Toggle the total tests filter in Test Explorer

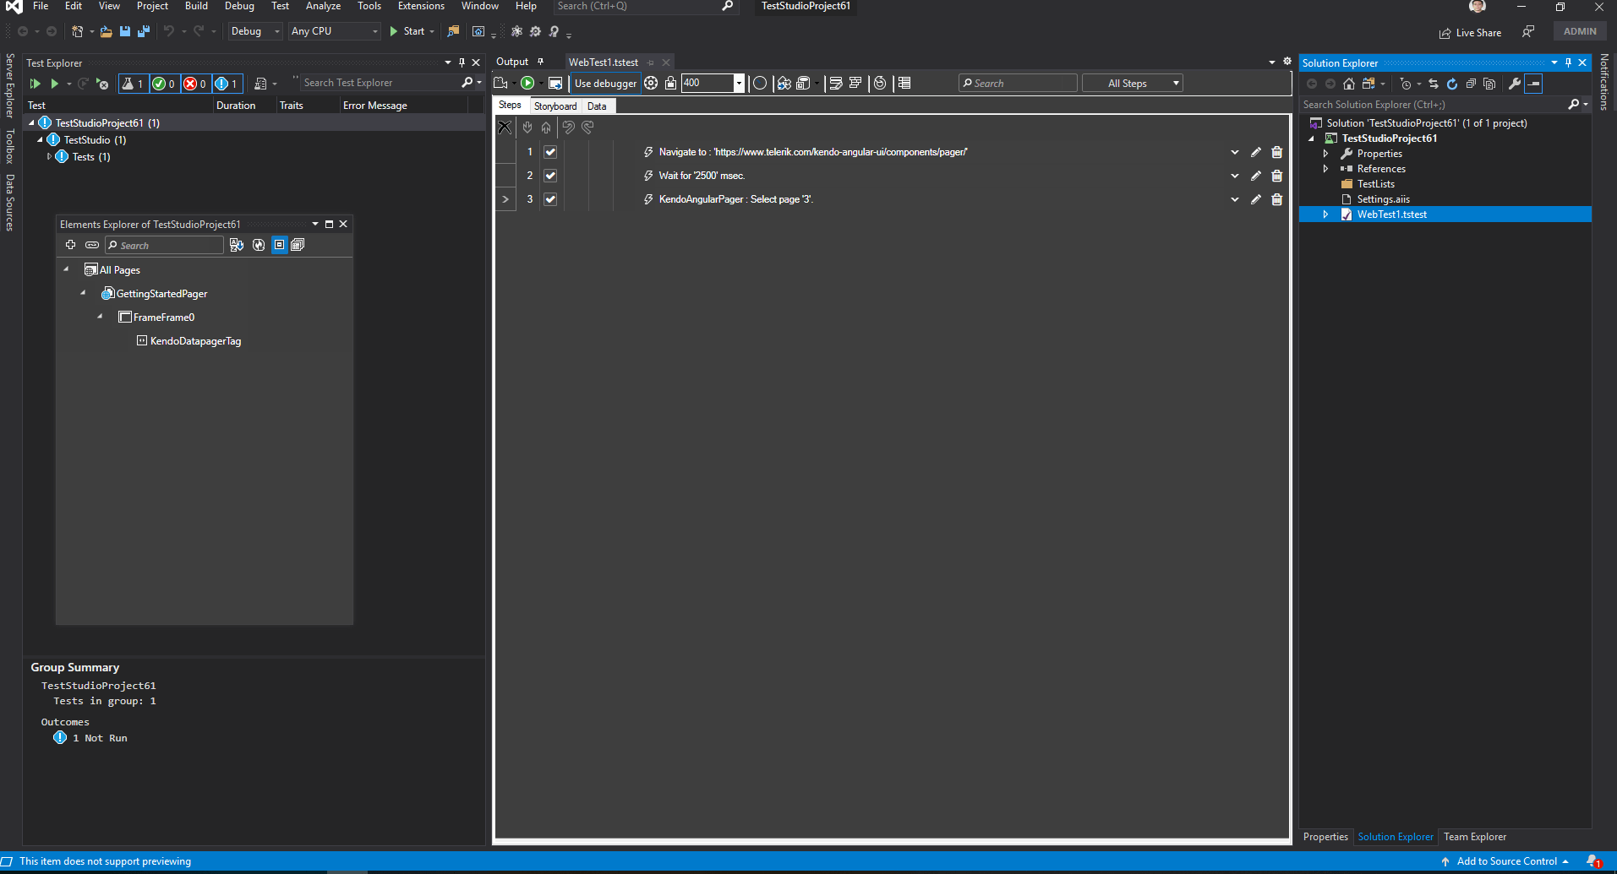[133, 84]
